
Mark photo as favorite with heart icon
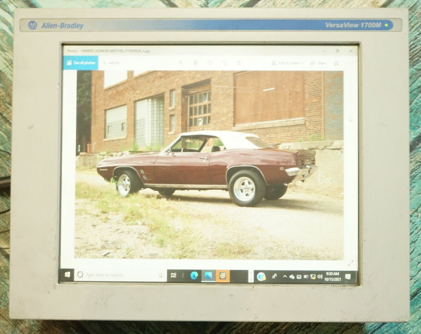pos(210,63)
